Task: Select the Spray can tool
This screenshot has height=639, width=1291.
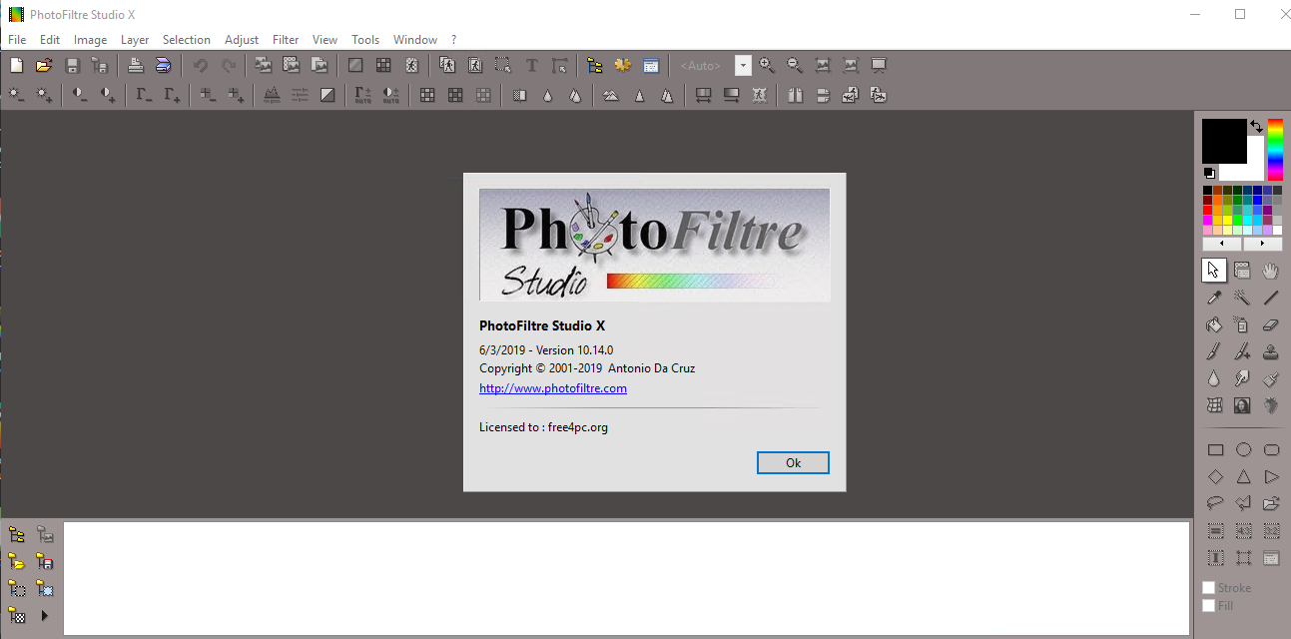Action: 1242,324
